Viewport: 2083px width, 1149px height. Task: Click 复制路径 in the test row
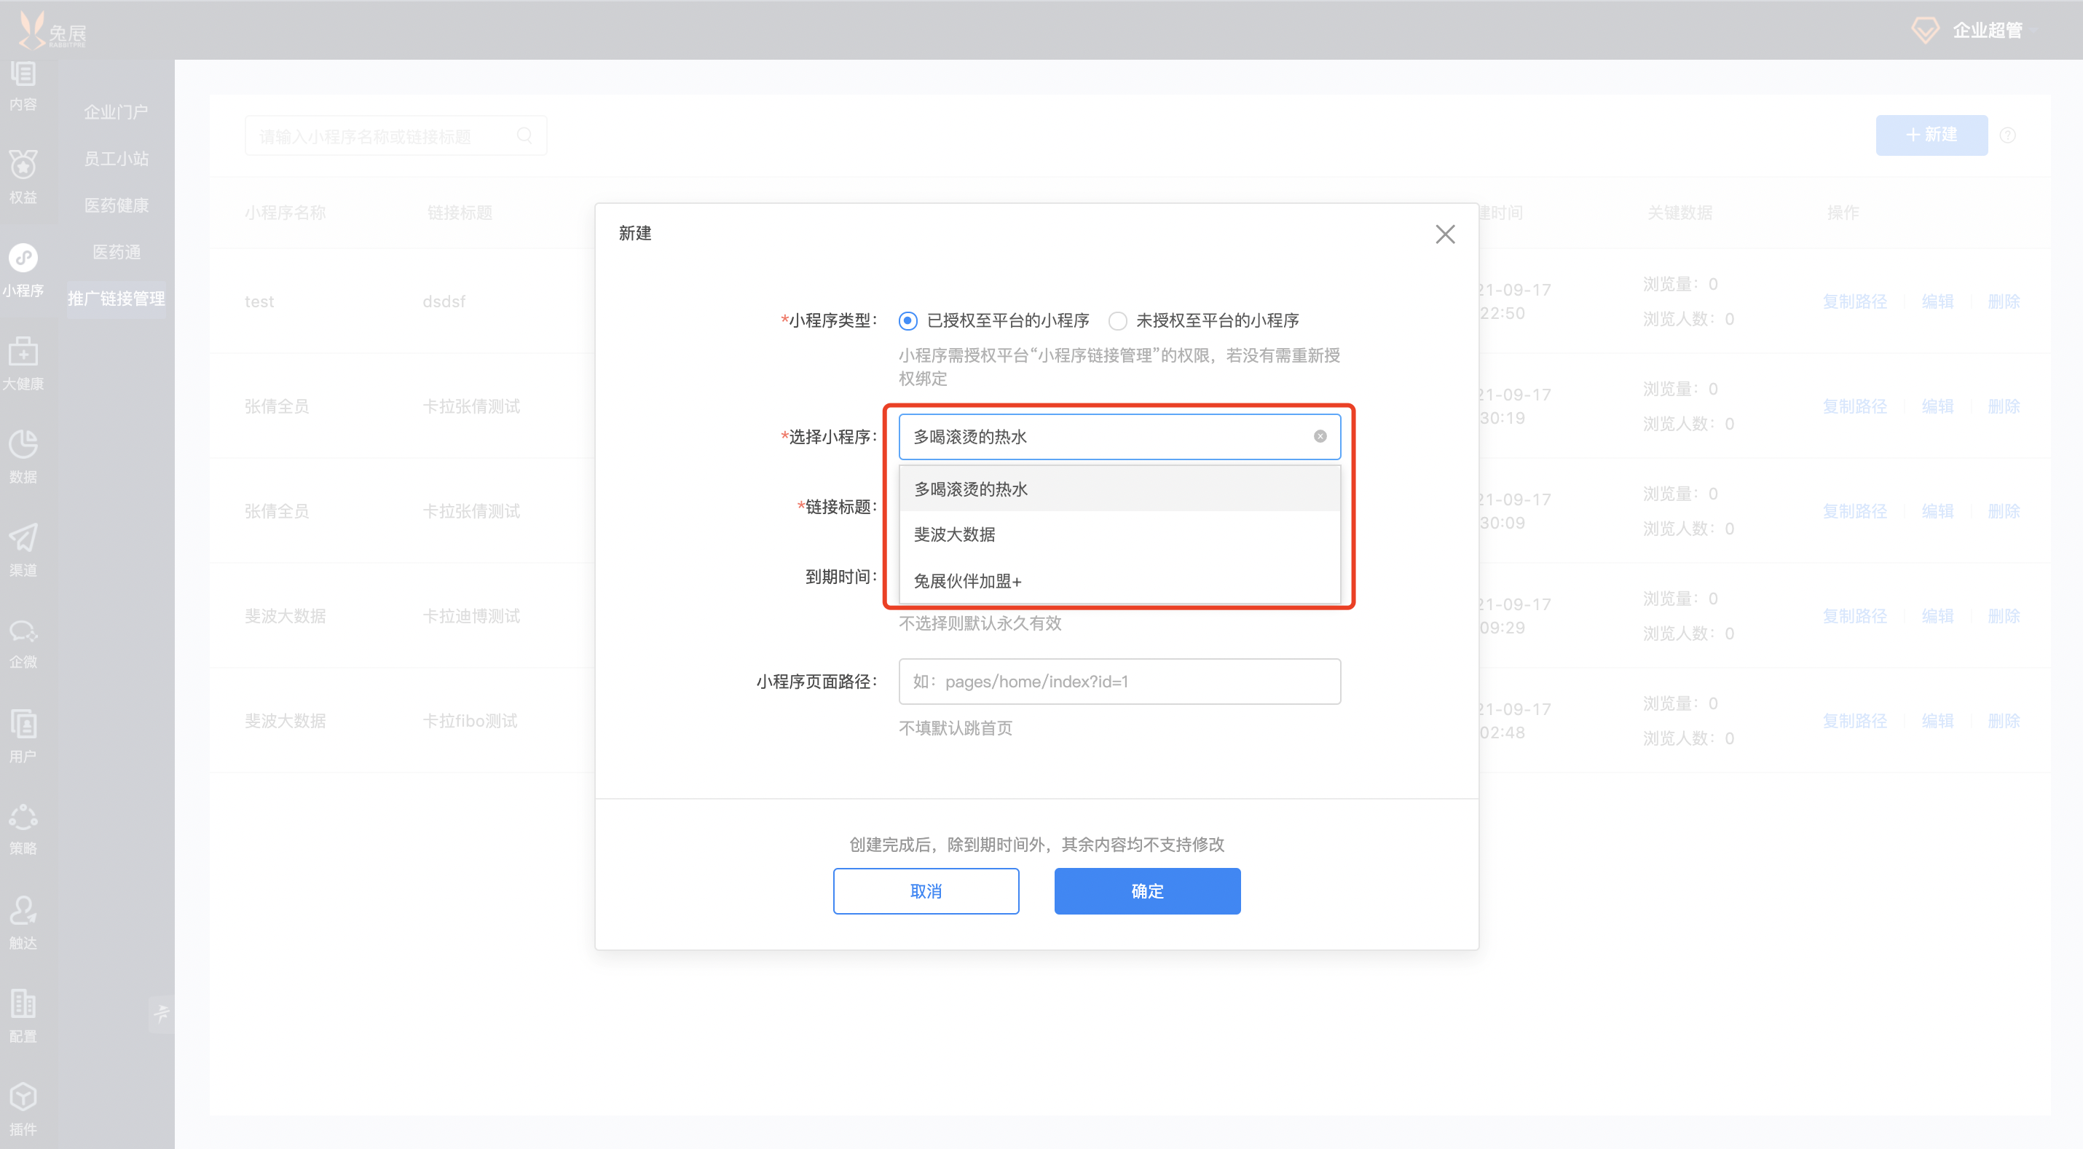[1854, 301]
